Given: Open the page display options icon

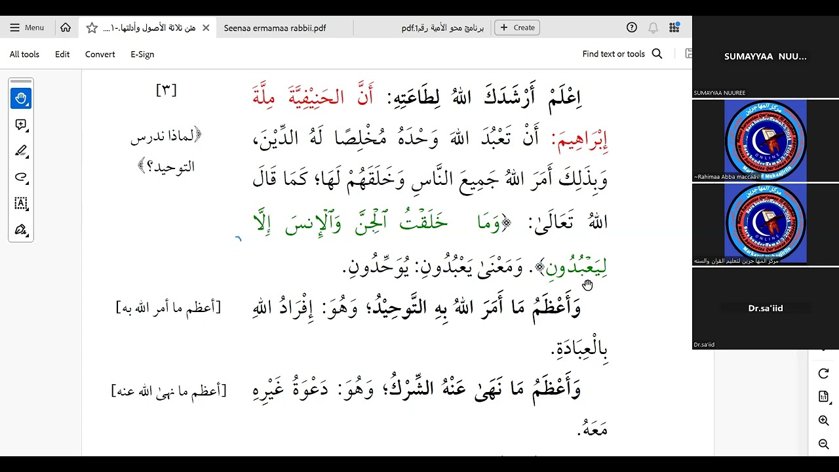Looking at the screenshot, I should 824,397.
